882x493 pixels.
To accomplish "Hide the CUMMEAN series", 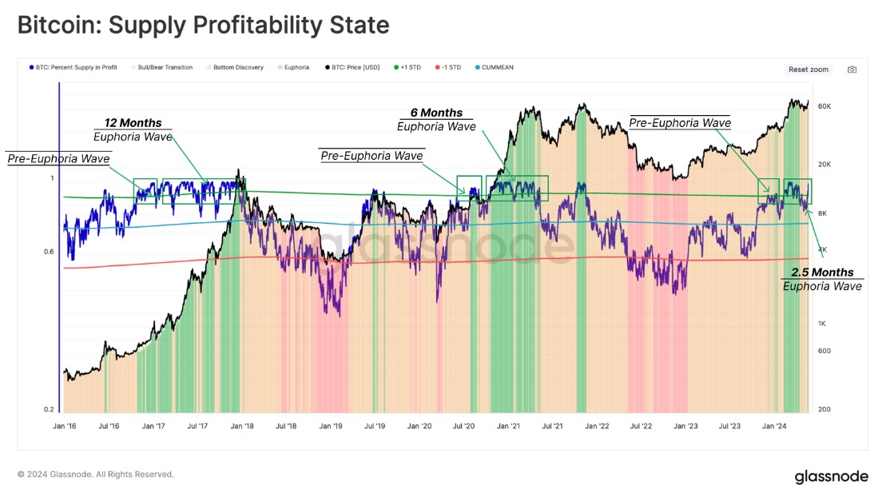I will coord(497,68).
